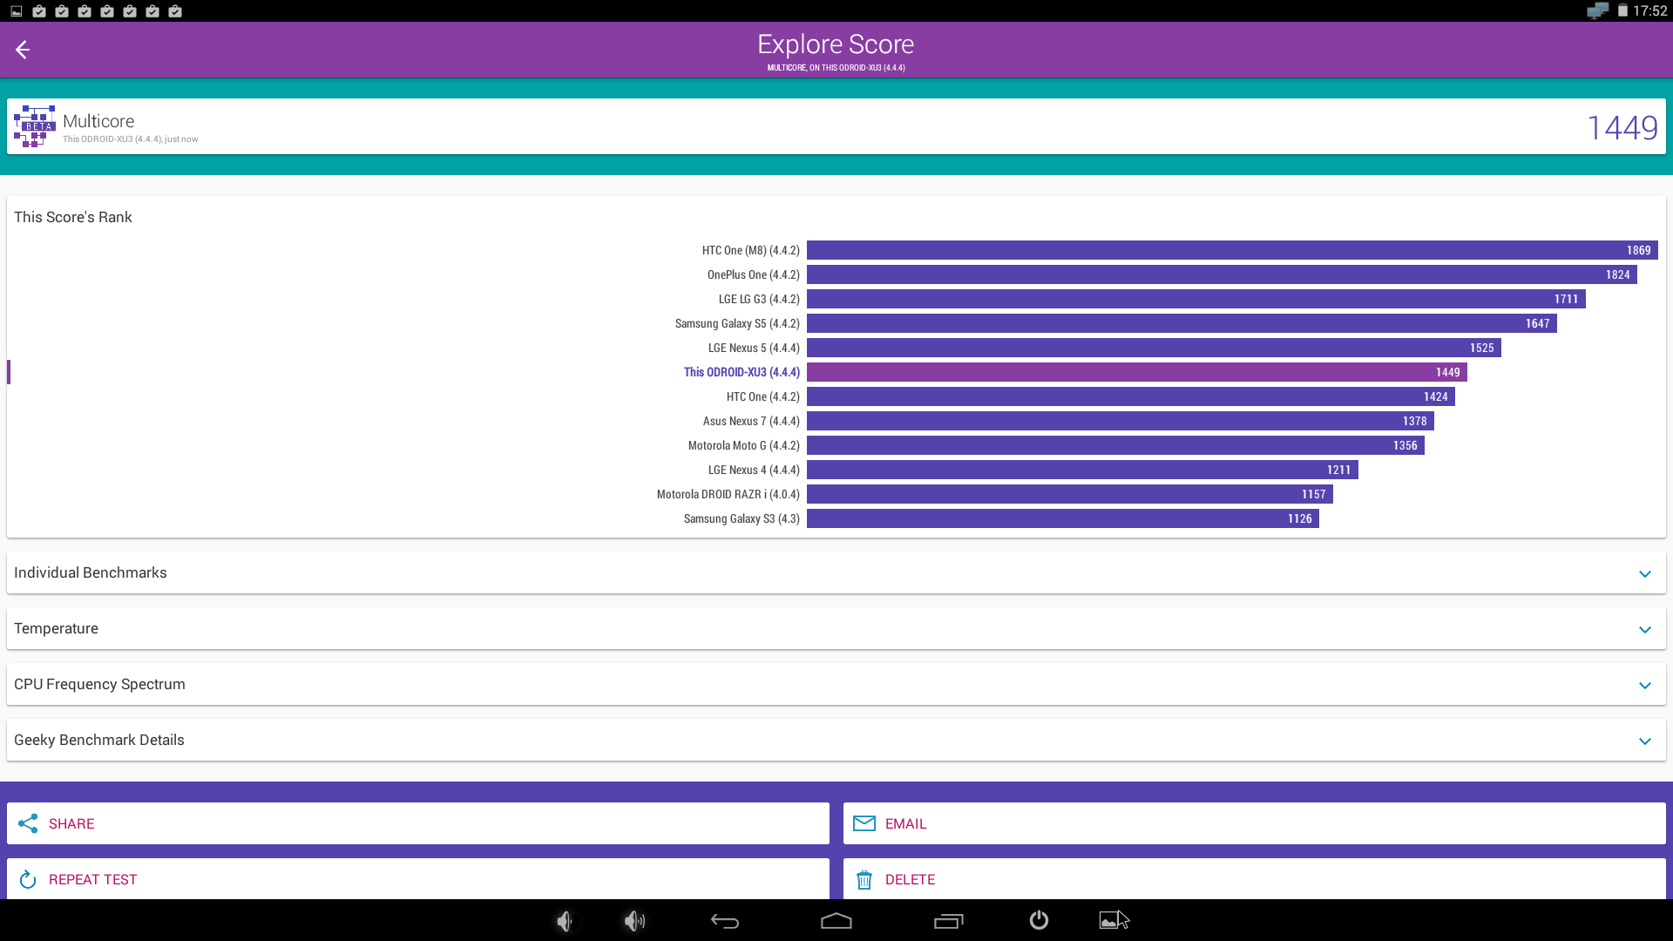Share the benchmark score

[x=418, y=823]
